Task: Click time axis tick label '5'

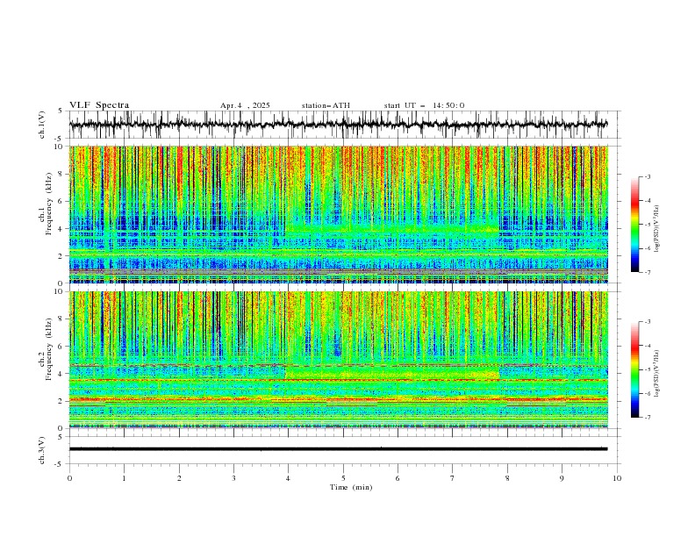Action: pos(343,478)
